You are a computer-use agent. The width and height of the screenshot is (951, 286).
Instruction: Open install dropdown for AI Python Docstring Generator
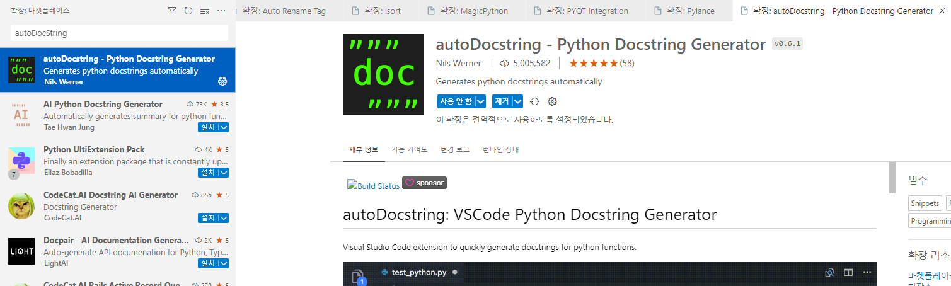[224, 127]
